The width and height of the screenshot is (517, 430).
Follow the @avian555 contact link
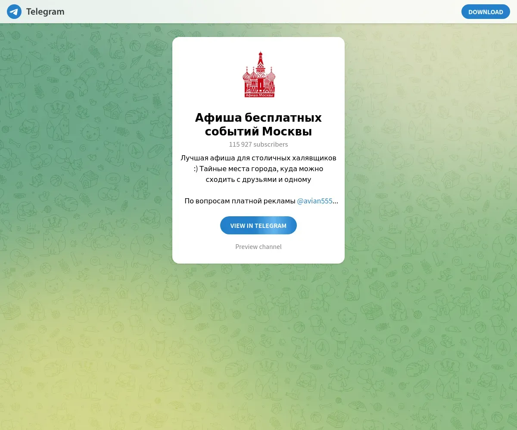coord(315,201)
